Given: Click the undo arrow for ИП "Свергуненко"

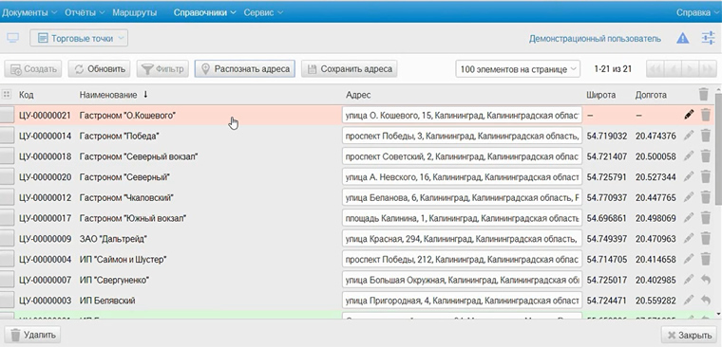Looking at the screenshot, I should coord(706,280).
